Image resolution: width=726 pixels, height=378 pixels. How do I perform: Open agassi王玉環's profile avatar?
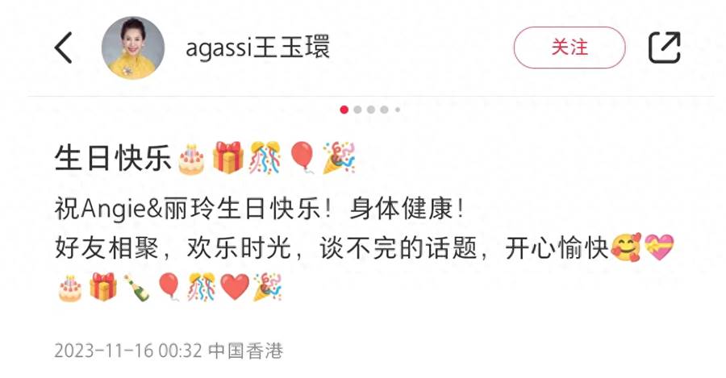(133, 48)
